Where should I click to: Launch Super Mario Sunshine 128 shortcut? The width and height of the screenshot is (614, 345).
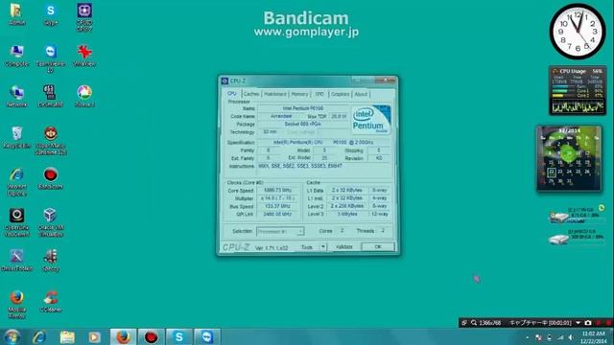(51, 141)
